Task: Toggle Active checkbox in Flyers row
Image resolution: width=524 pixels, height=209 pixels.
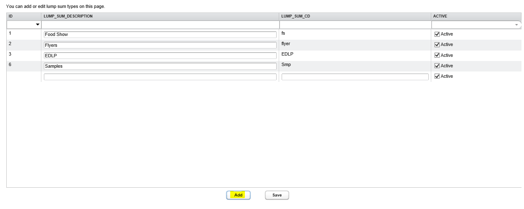Action: (x=437, y=45)
